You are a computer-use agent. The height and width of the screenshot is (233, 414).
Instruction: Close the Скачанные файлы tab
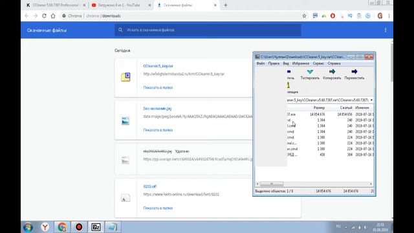click(215, 5)
